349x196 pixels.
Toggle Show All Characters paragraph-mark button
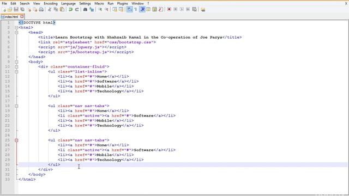[136, 9]
